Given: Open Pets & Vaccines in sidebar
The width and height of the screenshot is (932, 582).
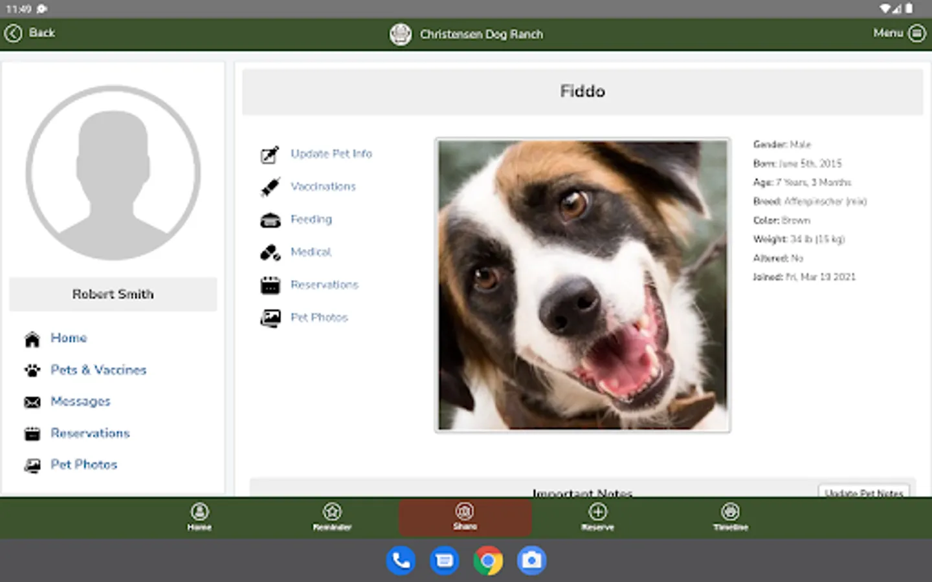Looking at the screenshot, I should (98, 370).
